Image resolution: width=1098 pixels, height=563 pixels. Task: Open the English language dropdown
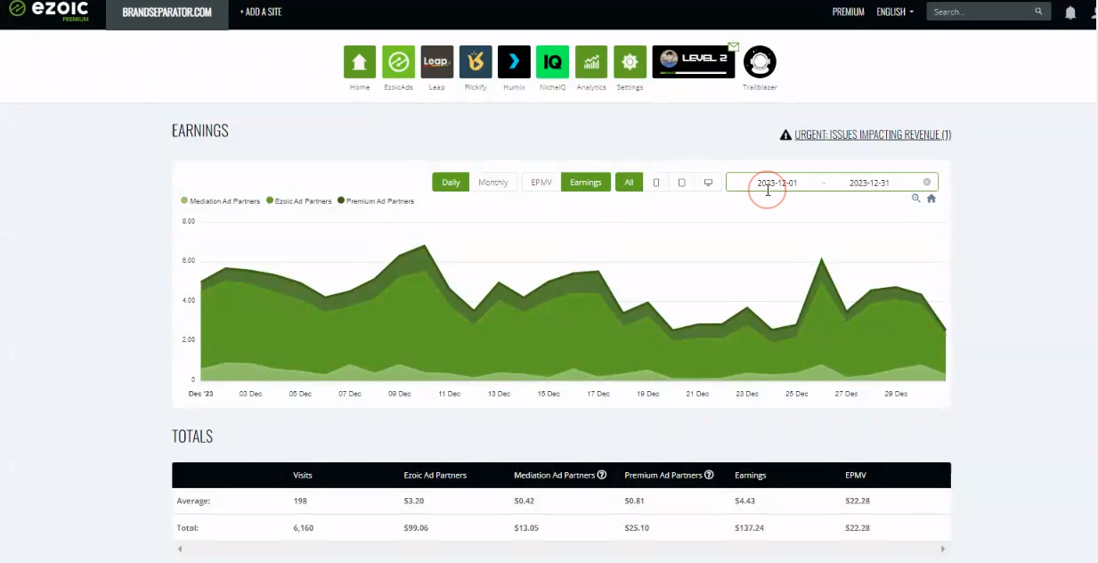(x=895, y=12)
